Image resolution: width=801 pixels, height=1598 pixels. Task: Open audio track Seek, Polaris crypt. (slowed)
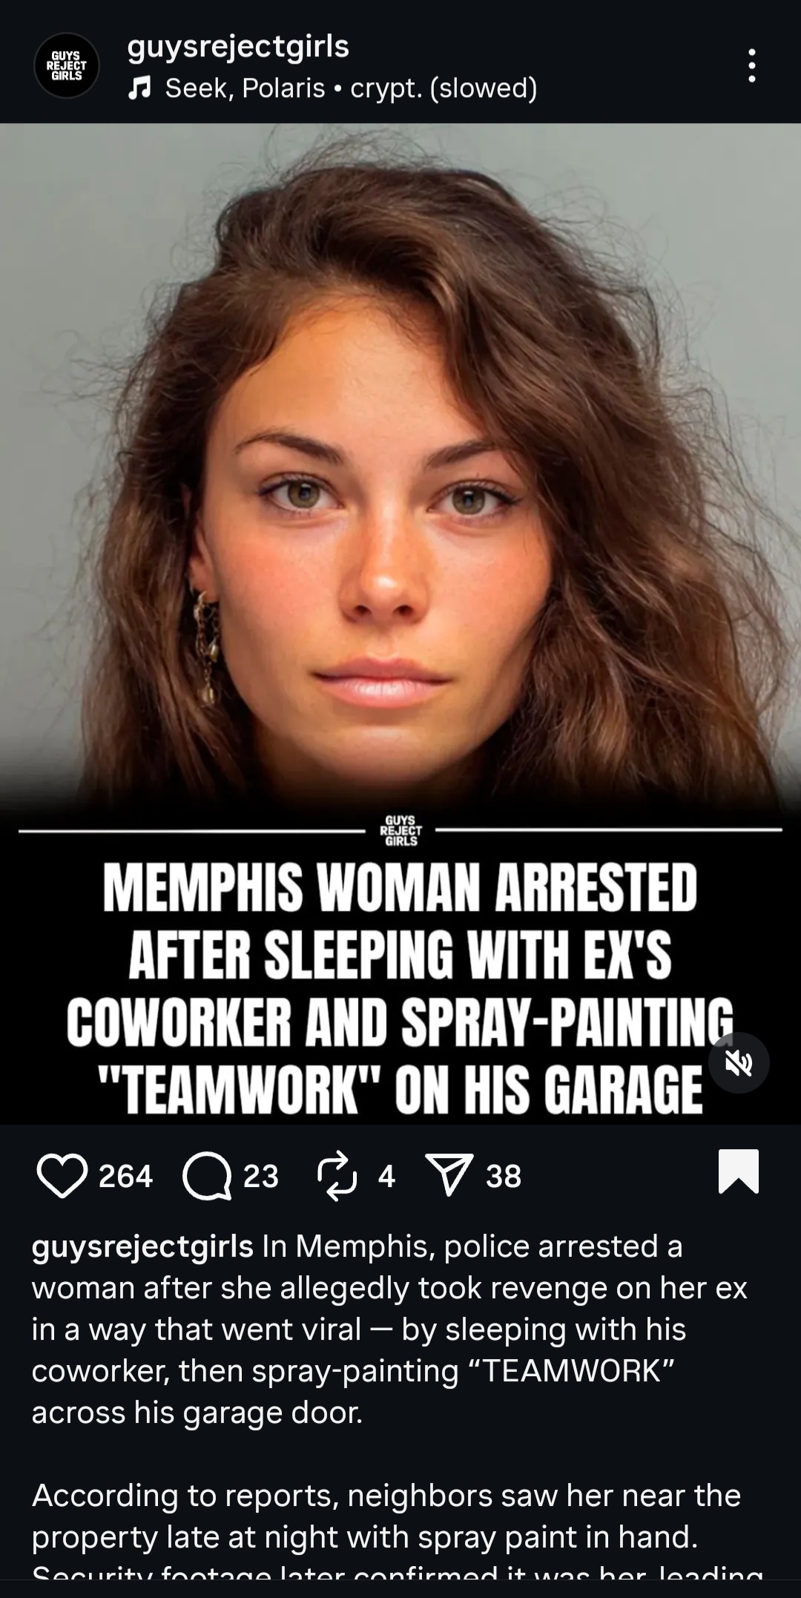tap(351, 88)
